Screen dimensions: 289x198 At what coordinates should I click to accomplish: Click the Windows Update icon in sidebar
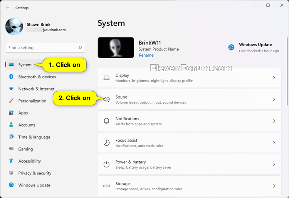coord(11,185)
